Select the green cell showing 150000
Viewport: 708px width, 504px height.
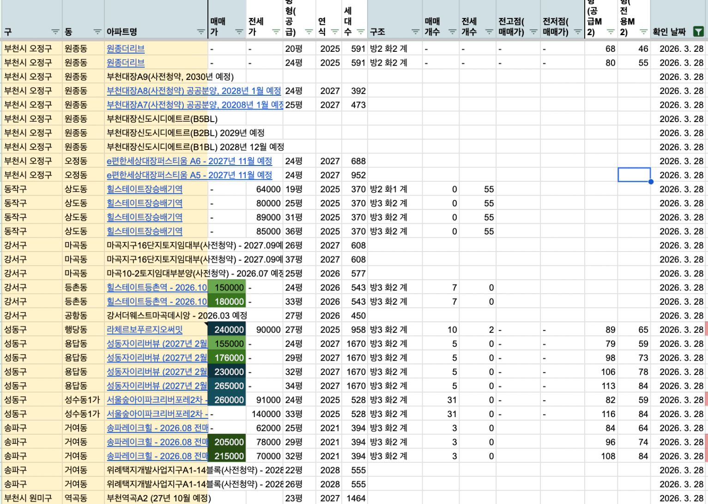pos(227,288)
